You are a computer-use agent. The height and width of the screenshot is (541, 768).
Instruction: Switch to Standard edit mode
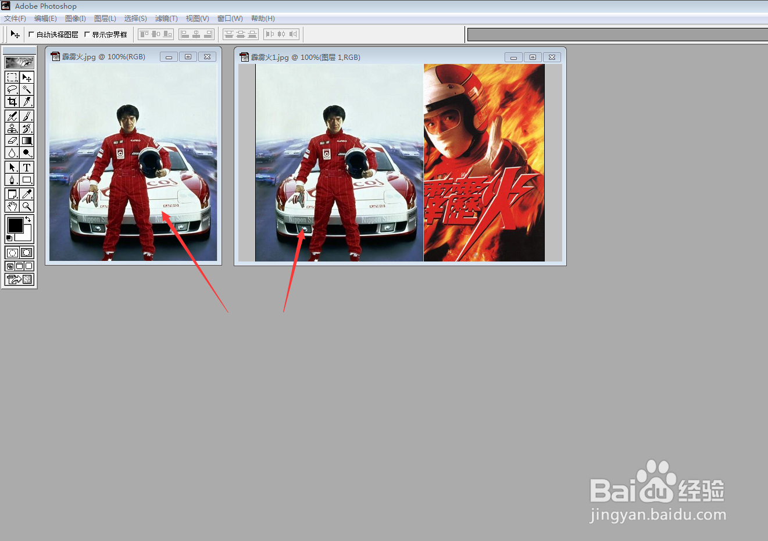coord(12,253)
